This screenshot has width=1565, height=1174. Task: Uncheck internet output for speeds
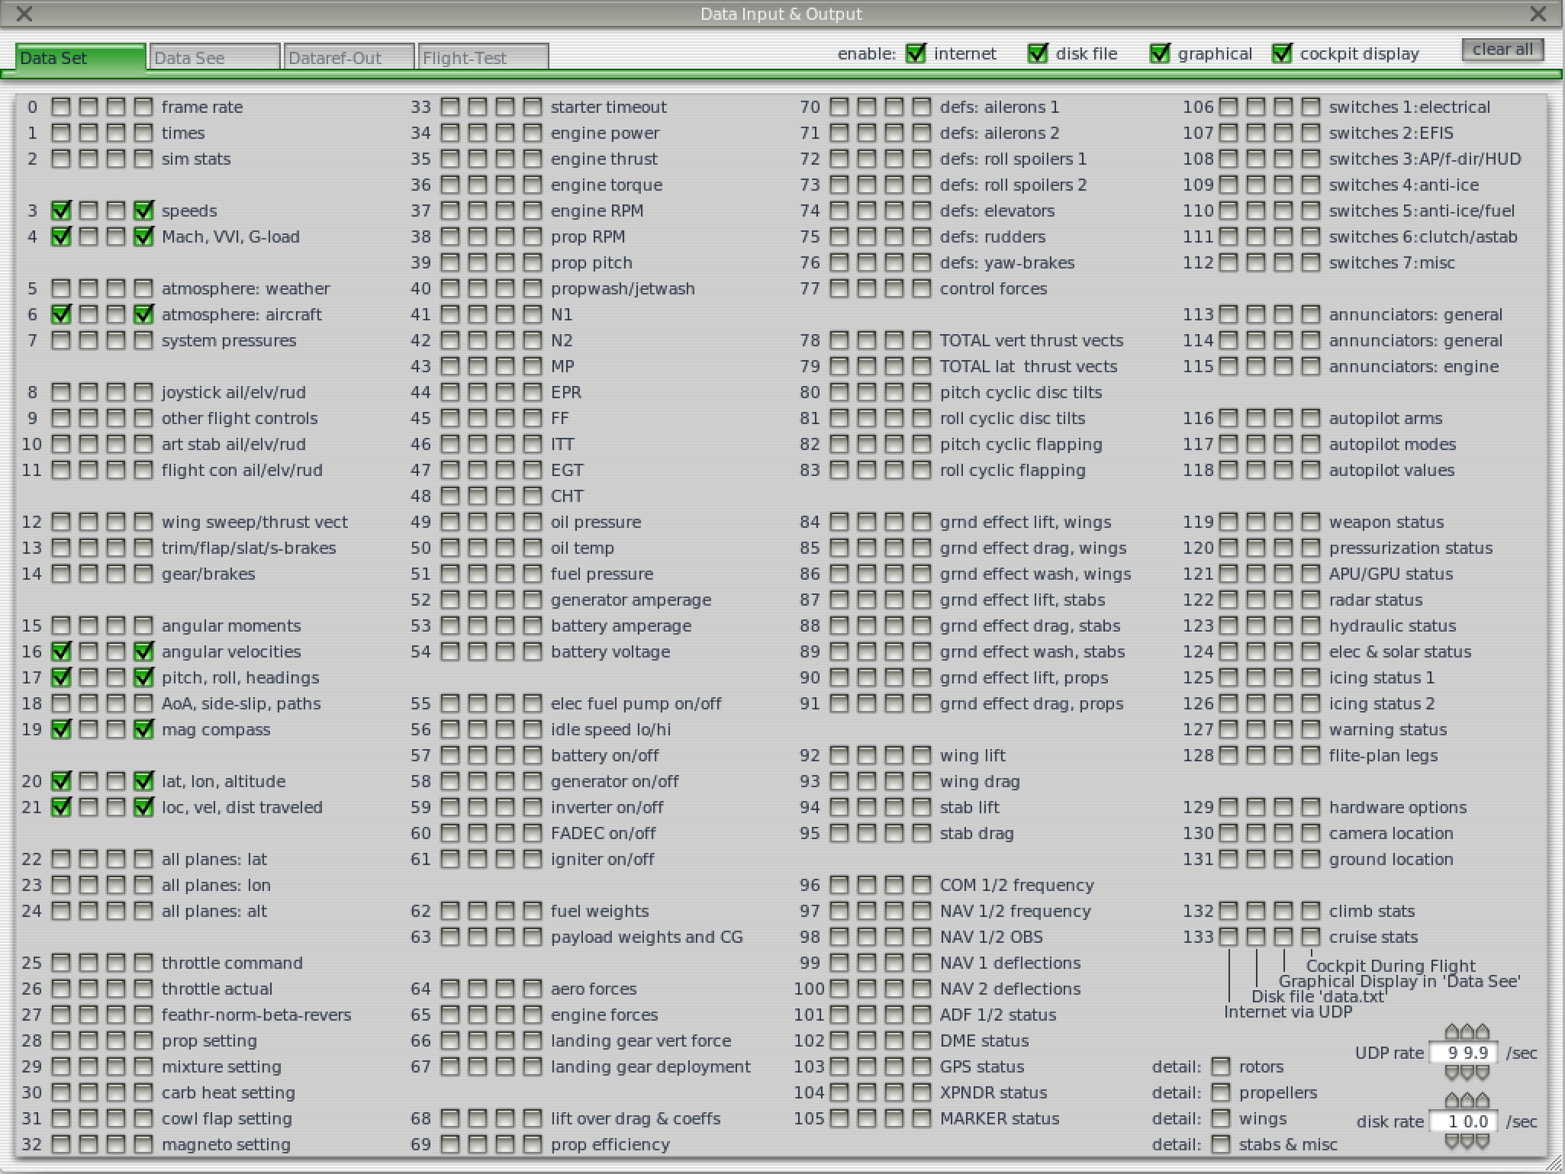[62, 211]
